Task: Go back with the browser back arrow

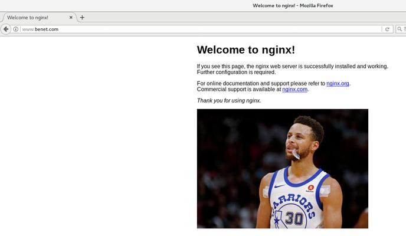Action: point(6,29)
